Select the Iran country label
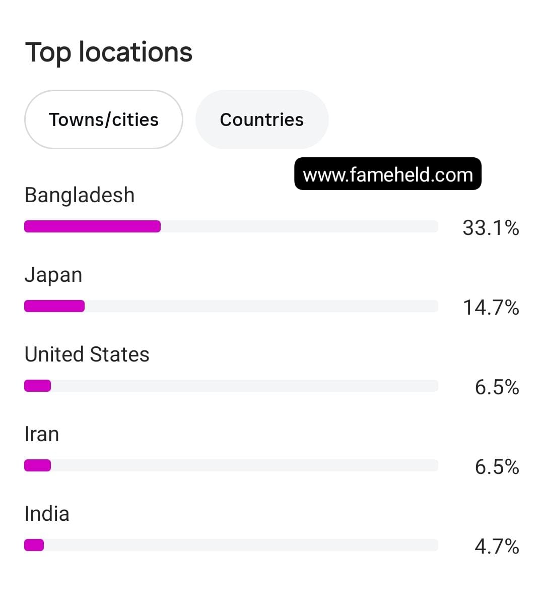This screenshot has width=544, height=600. click(x=42, y=434)
